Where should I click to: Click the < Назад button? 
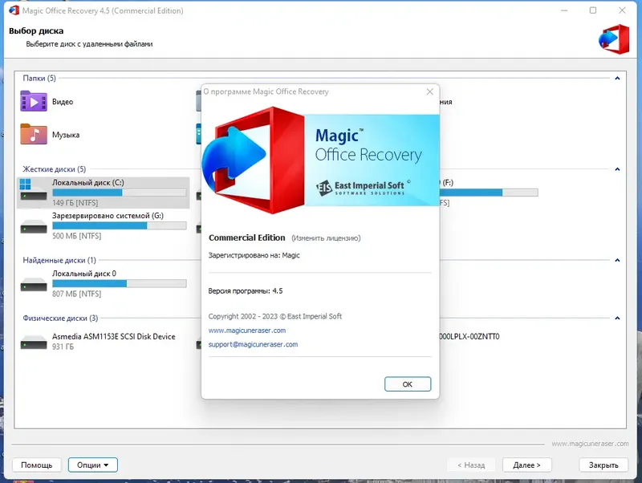(471, 465)
